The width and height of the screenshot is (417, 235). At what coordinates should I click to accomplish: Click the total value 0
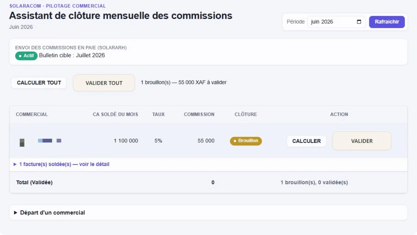pos(213,182)
